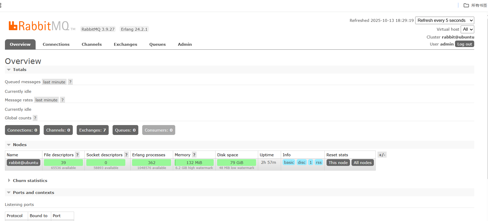This screenshot has width=488, height=221.
Task: Open the refresh interval dropdown
Action: (445, 20)
